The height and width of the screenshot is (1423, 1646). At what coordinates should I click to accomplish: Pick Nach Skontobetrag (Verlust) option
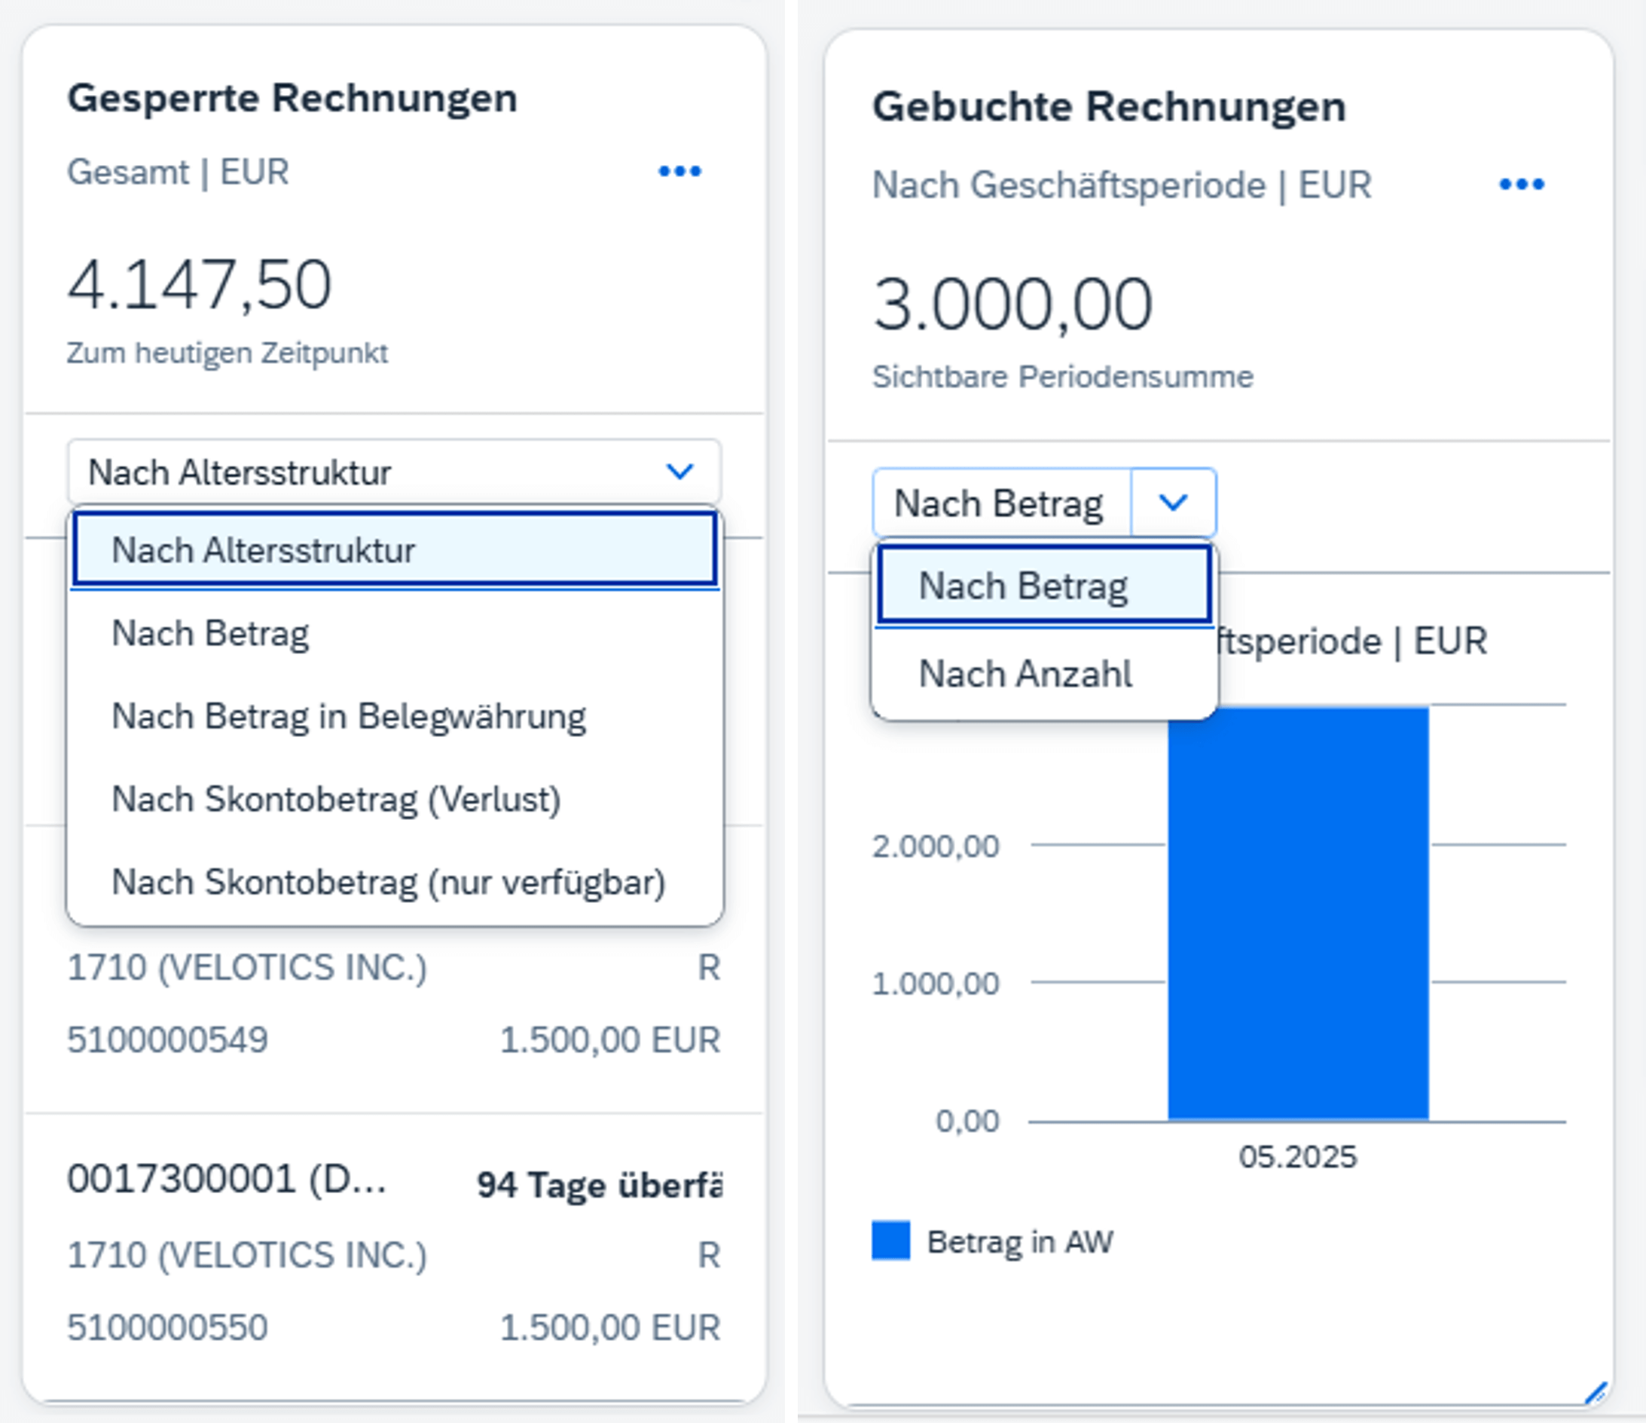click(336, 799)
